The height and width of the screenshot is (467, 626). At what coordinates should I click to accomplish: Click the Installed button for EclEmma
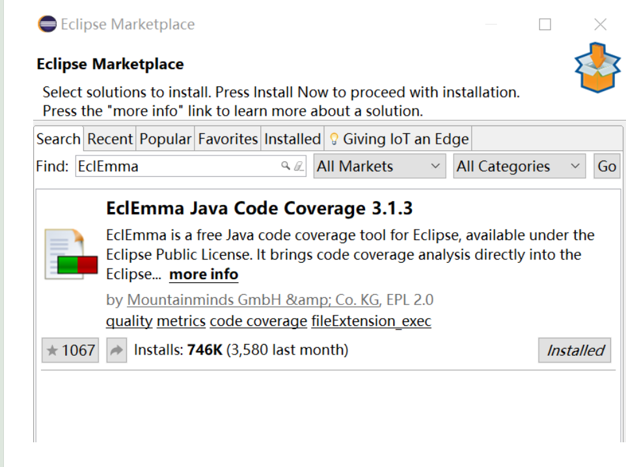click(x=575, y=351)
